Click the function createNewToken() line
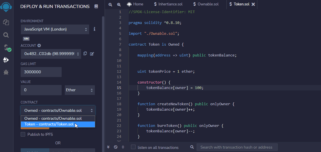This screenshot has width=321, height=152. pyautogui.click(x=186, y=104)
